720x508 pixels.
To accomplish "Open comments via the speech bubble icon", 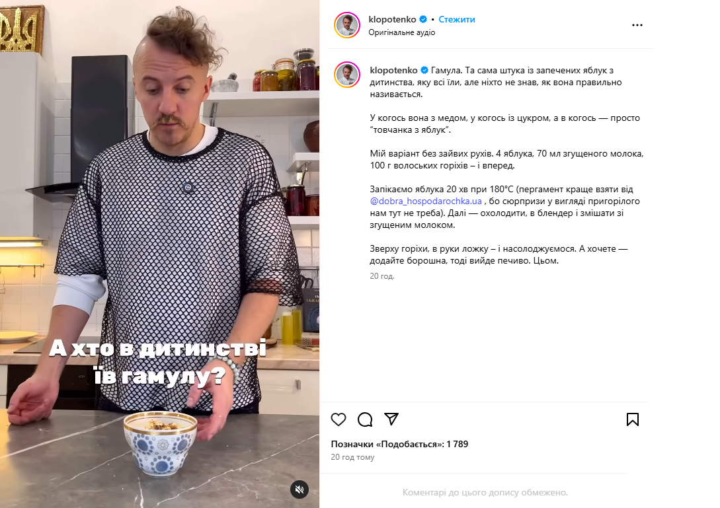I will (x=365, y=419).
